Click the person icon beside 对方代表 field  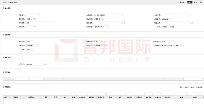(124, 23)
